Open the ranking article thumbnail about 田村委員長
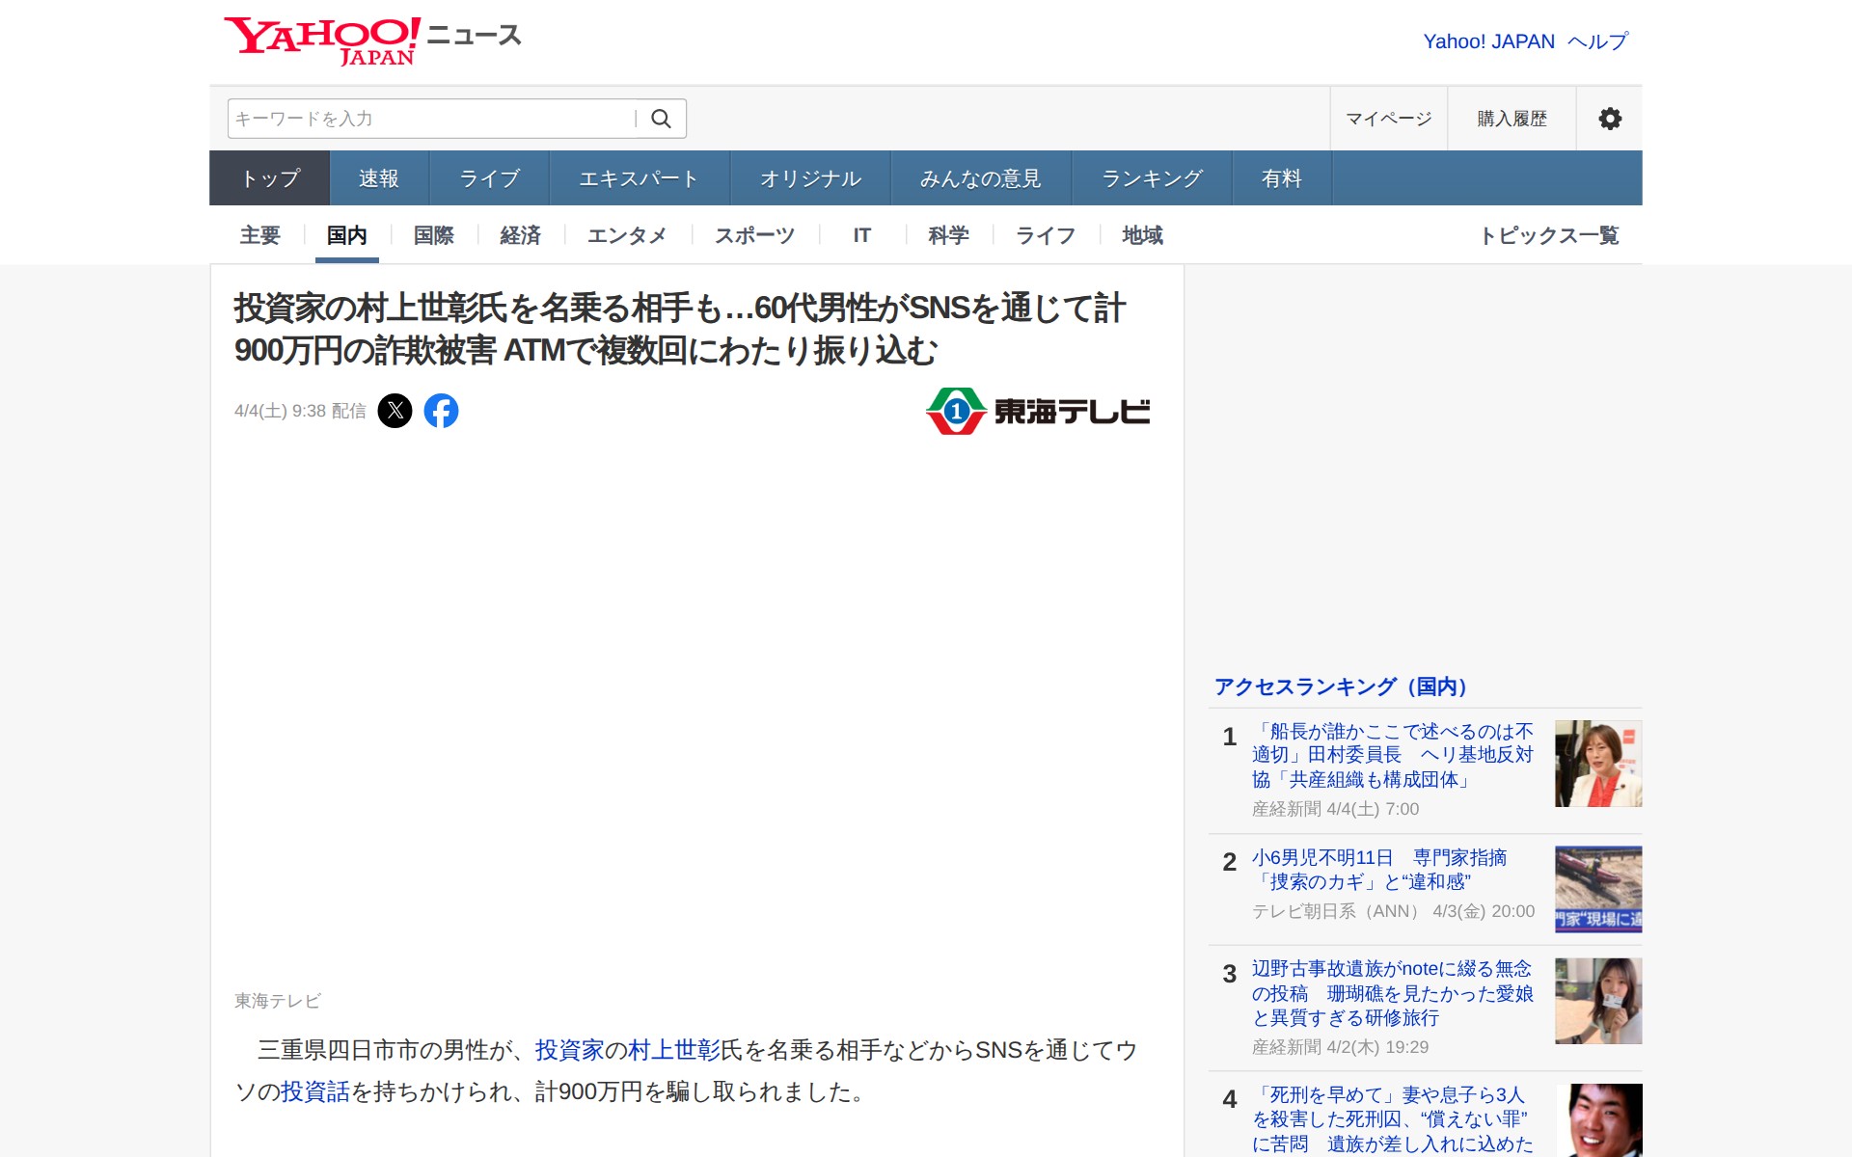The height and width of the screenshot is (1157, 1852). [x=1596, y=763]
